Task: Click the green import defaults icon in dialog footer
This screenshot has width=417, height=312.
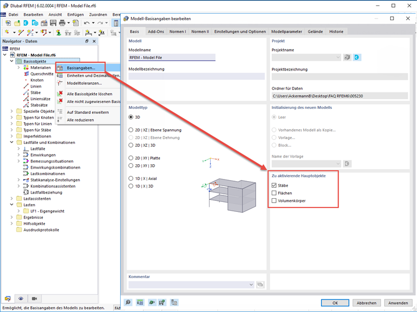Action: point(151,303)
